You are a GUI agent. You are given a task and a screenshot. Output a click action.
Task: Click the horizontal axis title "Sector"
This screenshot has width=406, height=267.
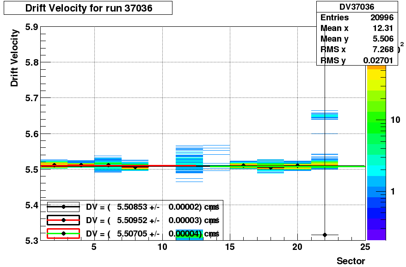351,261
